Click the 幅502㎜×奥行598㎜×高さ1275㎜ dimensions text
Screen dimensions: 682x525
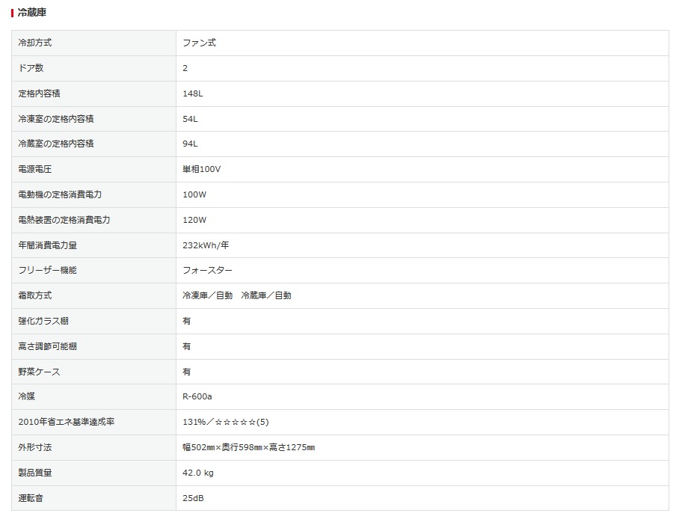pos(248,448)
